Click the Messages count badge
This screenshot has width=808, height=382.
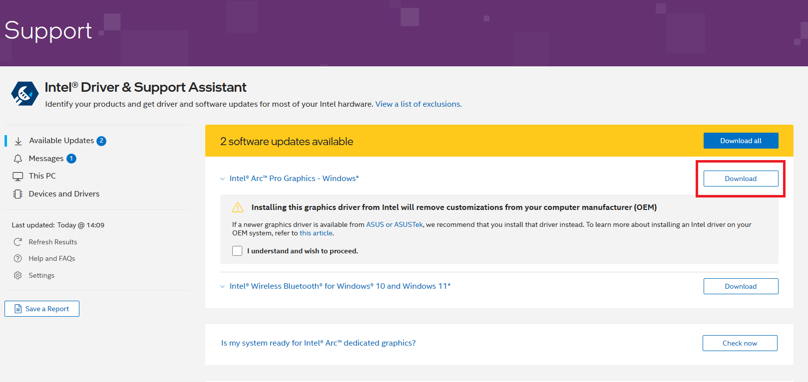(71, 159)
